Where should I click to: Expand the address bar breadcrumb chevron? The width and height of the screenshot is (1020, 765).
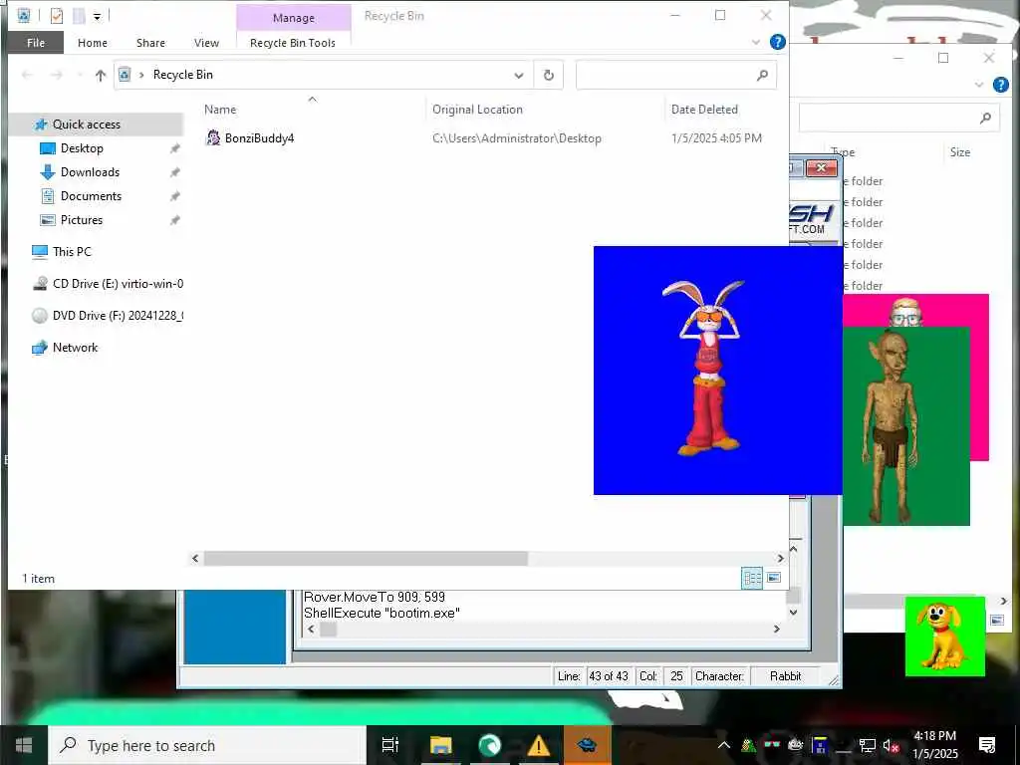(x=141, y=75)
